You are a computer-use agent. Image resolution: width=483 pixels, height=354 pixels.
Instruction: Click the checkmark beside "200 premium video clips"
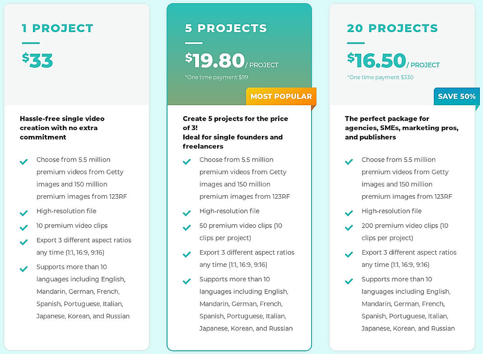[x=348, y=227]
